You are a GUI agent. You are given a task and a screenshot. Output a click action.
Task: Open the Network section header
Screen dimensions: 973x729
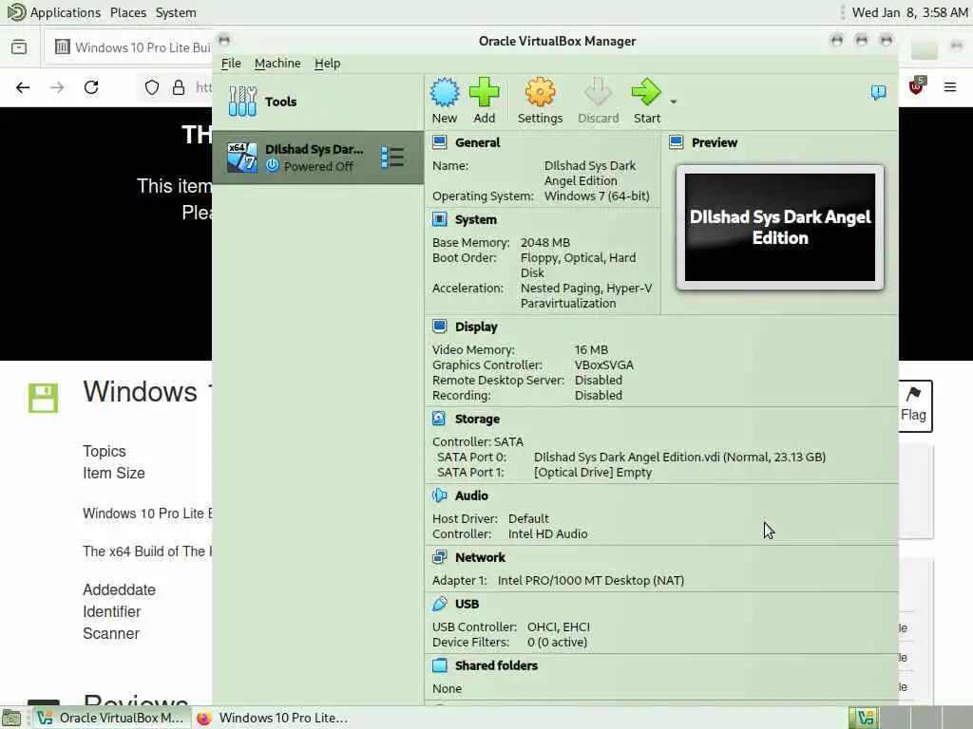click(480, 557)
